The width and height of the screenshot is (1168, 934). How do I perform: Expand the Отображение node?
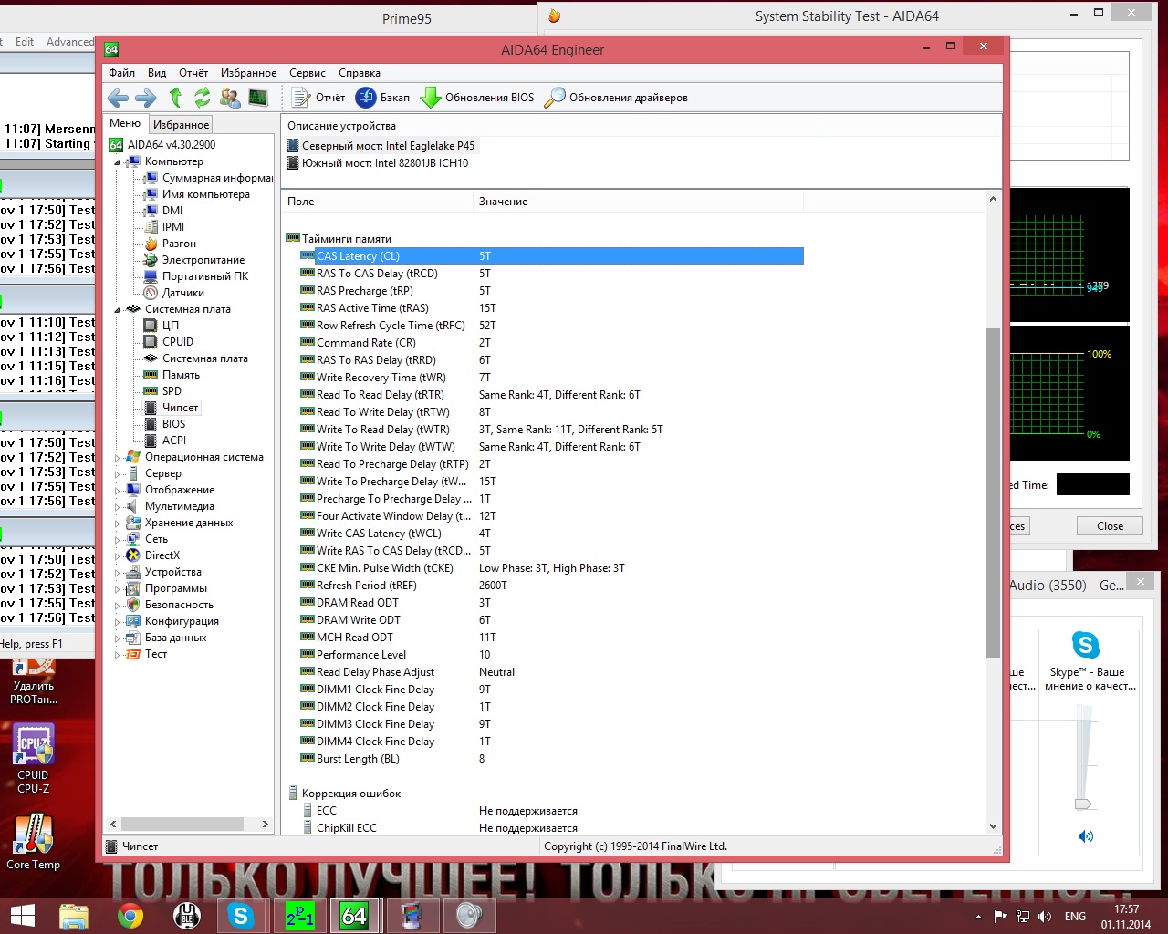(x=118, y=491)
